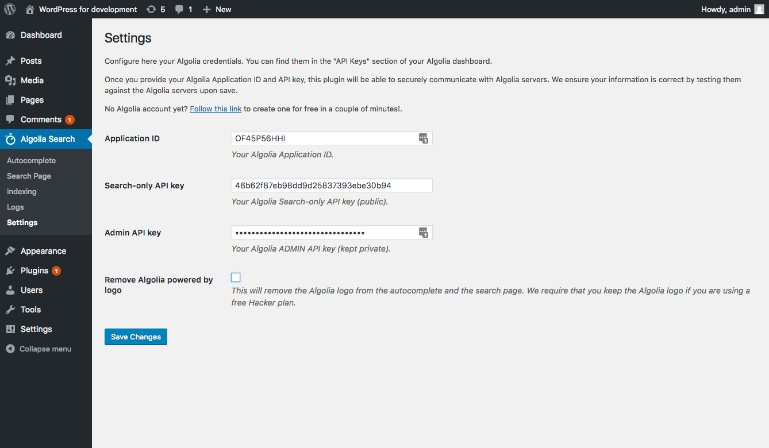The image size is (769, 448).
Task: Open the Autocomplete submenu item
Action: click(32, 160)
